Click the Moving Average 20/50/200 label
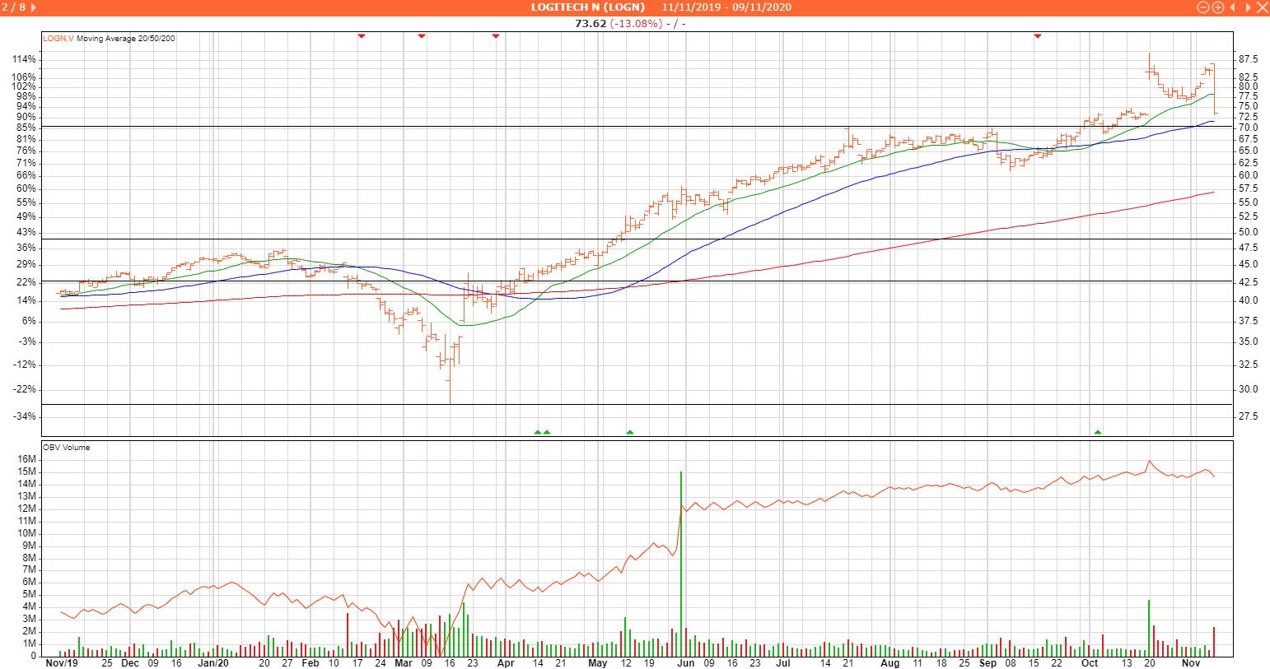Image resolution: width=1270 pixels, height=669 pixels. click(126, 38)
